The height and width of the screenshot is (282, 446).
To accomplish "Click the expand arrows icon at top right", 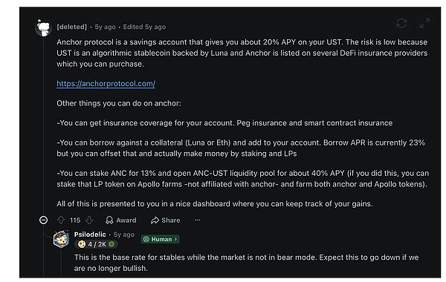I will 424,23.
